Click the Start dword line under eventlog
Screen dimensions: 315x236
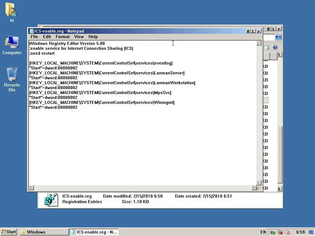click(53, 68)
